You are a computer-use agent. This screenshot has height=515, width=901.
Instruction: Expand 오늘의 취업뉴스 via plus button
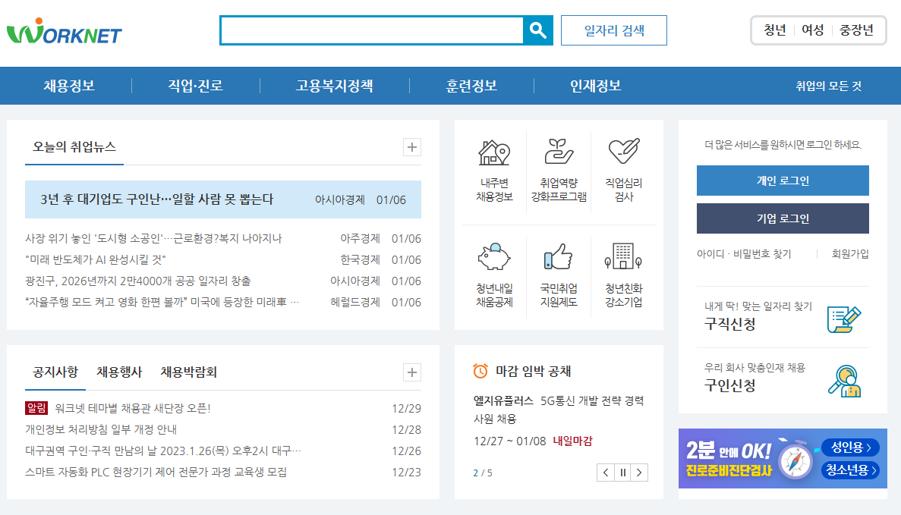[411, 147]
